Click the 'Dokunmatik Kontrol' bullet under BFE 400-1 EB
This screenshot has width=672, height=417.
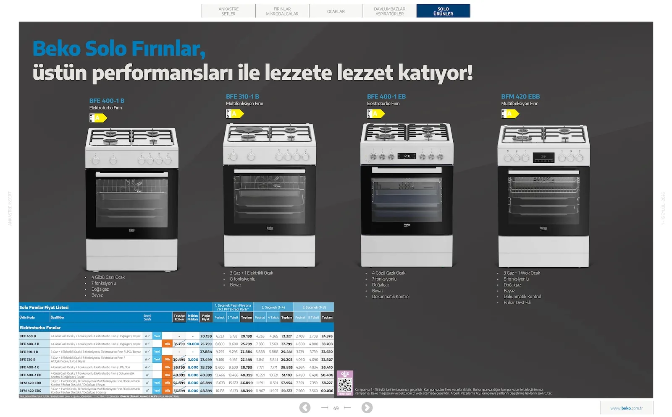point(391,297)
